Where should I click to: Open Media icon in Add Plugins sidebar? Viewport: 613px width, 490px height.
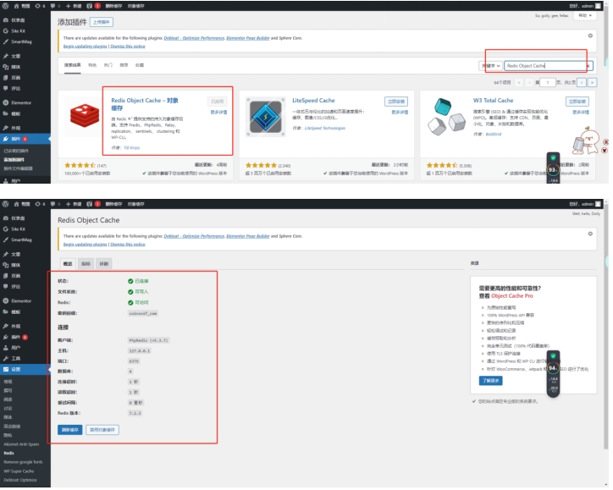click(x=5, y=67)
